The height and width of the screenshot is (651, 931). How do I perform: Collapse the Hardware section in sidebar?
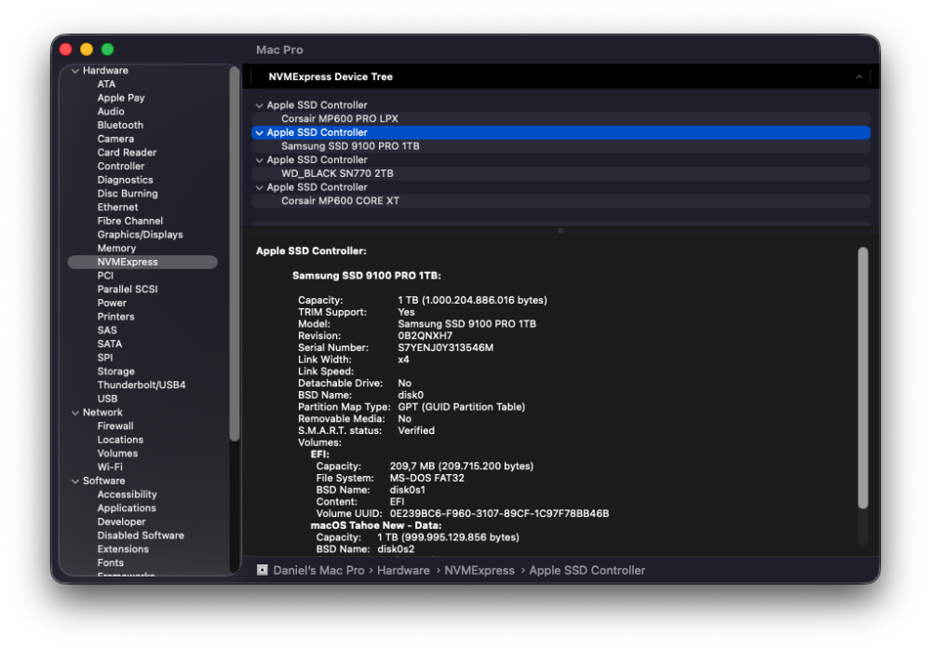tap(75, 71)
